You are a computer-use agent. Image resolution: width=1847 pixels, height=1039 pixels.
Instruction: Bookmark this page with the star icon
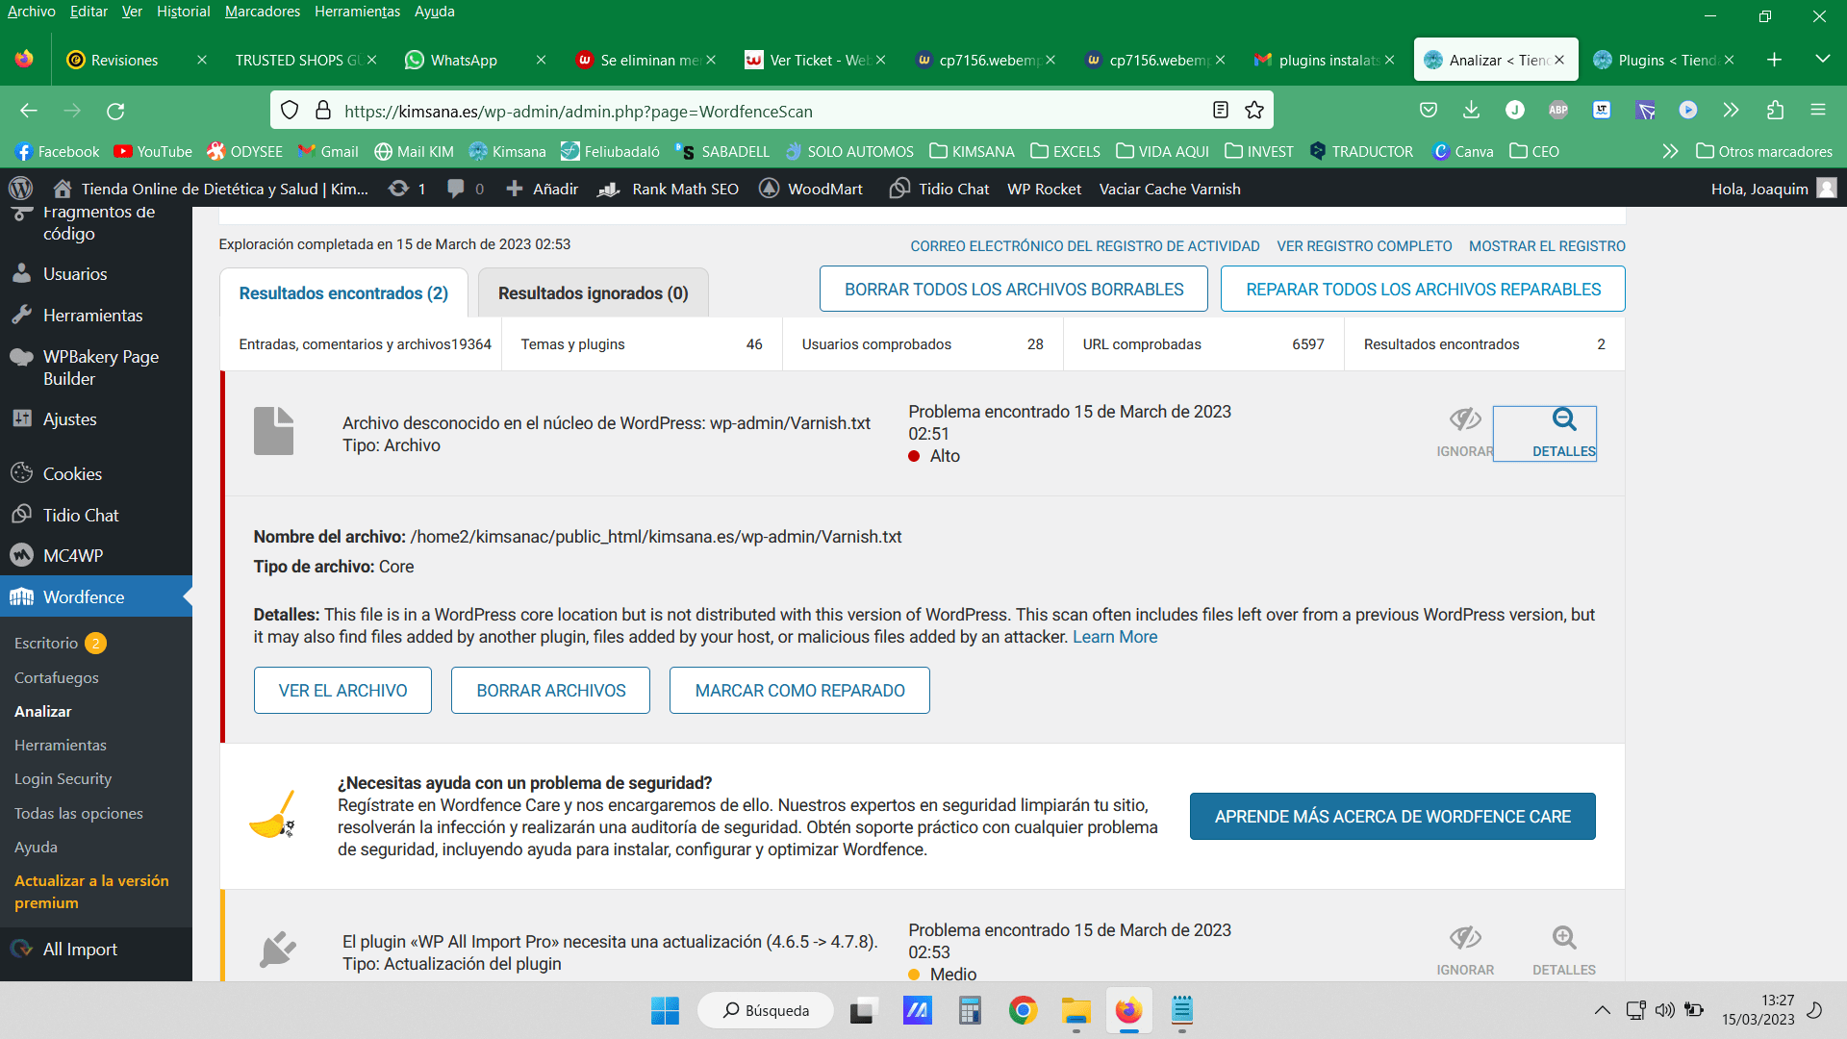1253,111
